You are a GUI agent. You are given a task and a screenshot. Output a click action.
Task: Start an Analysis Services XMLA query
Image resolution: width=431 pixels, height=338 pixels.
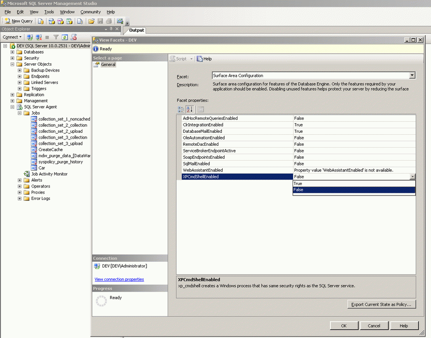click(x=69, y=21)
